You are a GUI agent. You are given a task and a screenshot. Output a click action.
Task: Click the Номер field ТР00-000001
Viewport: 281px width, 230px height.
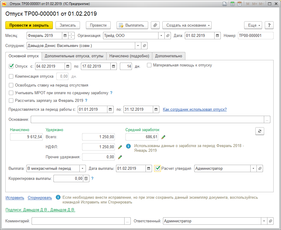256,35
